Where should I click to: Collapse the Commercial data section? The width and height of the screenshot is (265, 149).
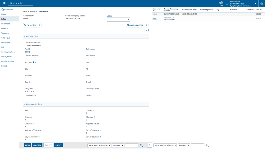(25, 104)
